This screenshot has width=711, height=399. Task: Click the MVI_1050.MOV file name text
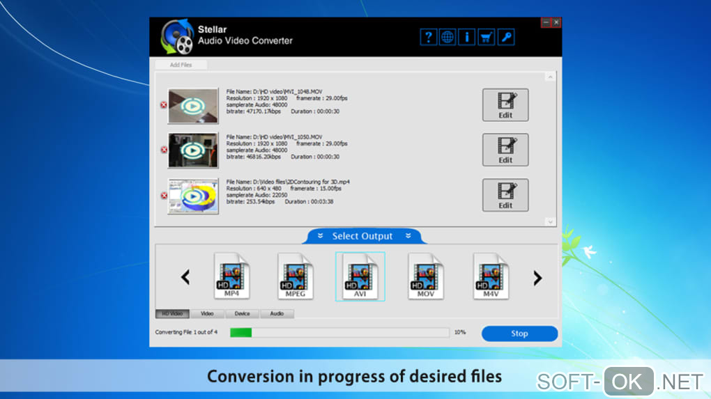coord(275,136)
